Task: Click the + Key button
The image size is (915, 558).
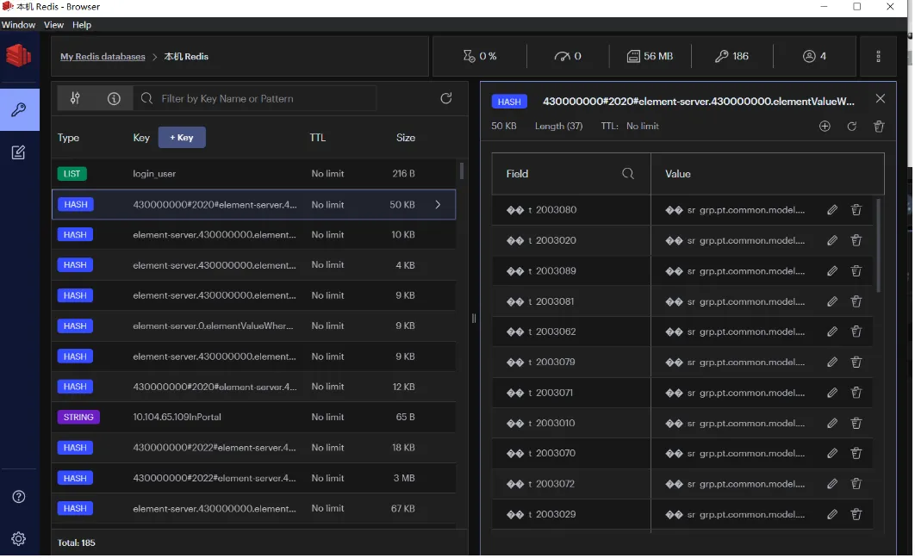Action: pyautogui.click(x=182, y=138)
